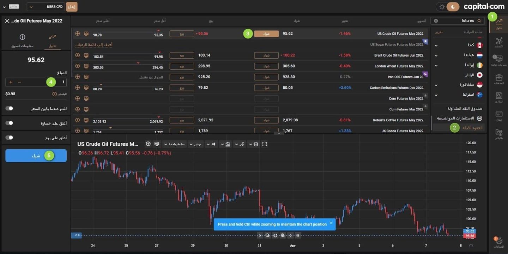Open the chart monitor icon beside chart title
Image resolution: width=508 pixels, height=254 pixels.
[x=157, y=144]
